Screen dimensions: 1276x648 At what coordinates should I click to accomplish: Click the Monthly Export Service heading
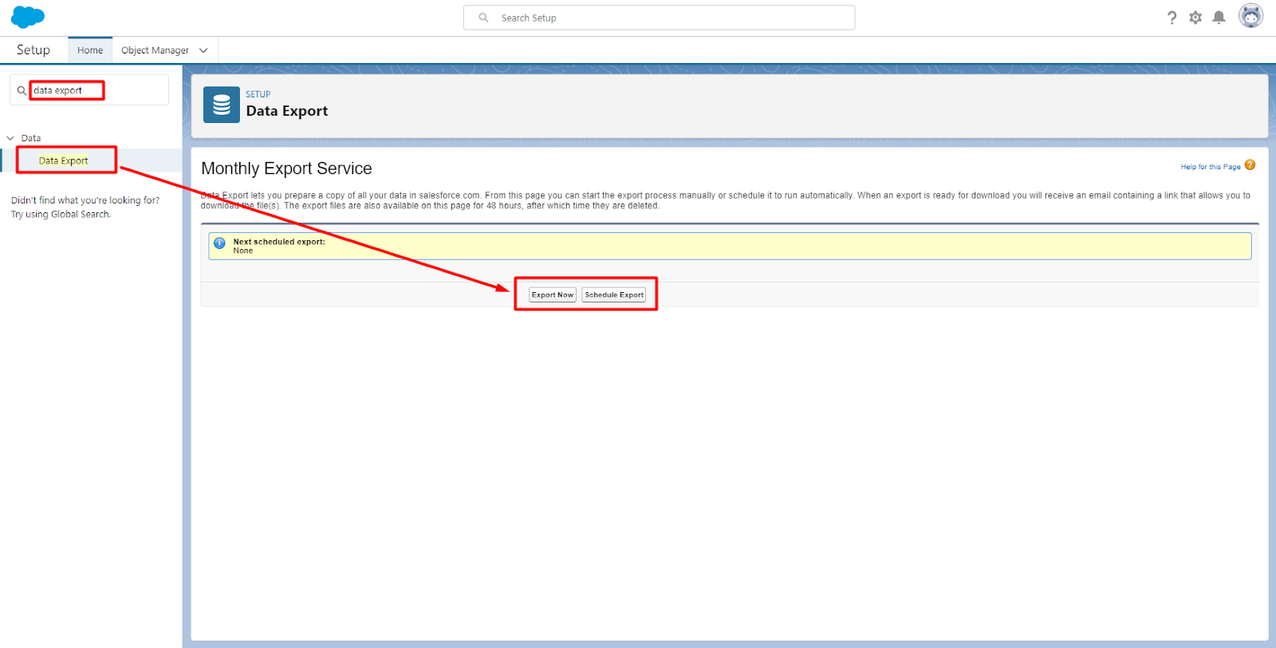point(286,168)
